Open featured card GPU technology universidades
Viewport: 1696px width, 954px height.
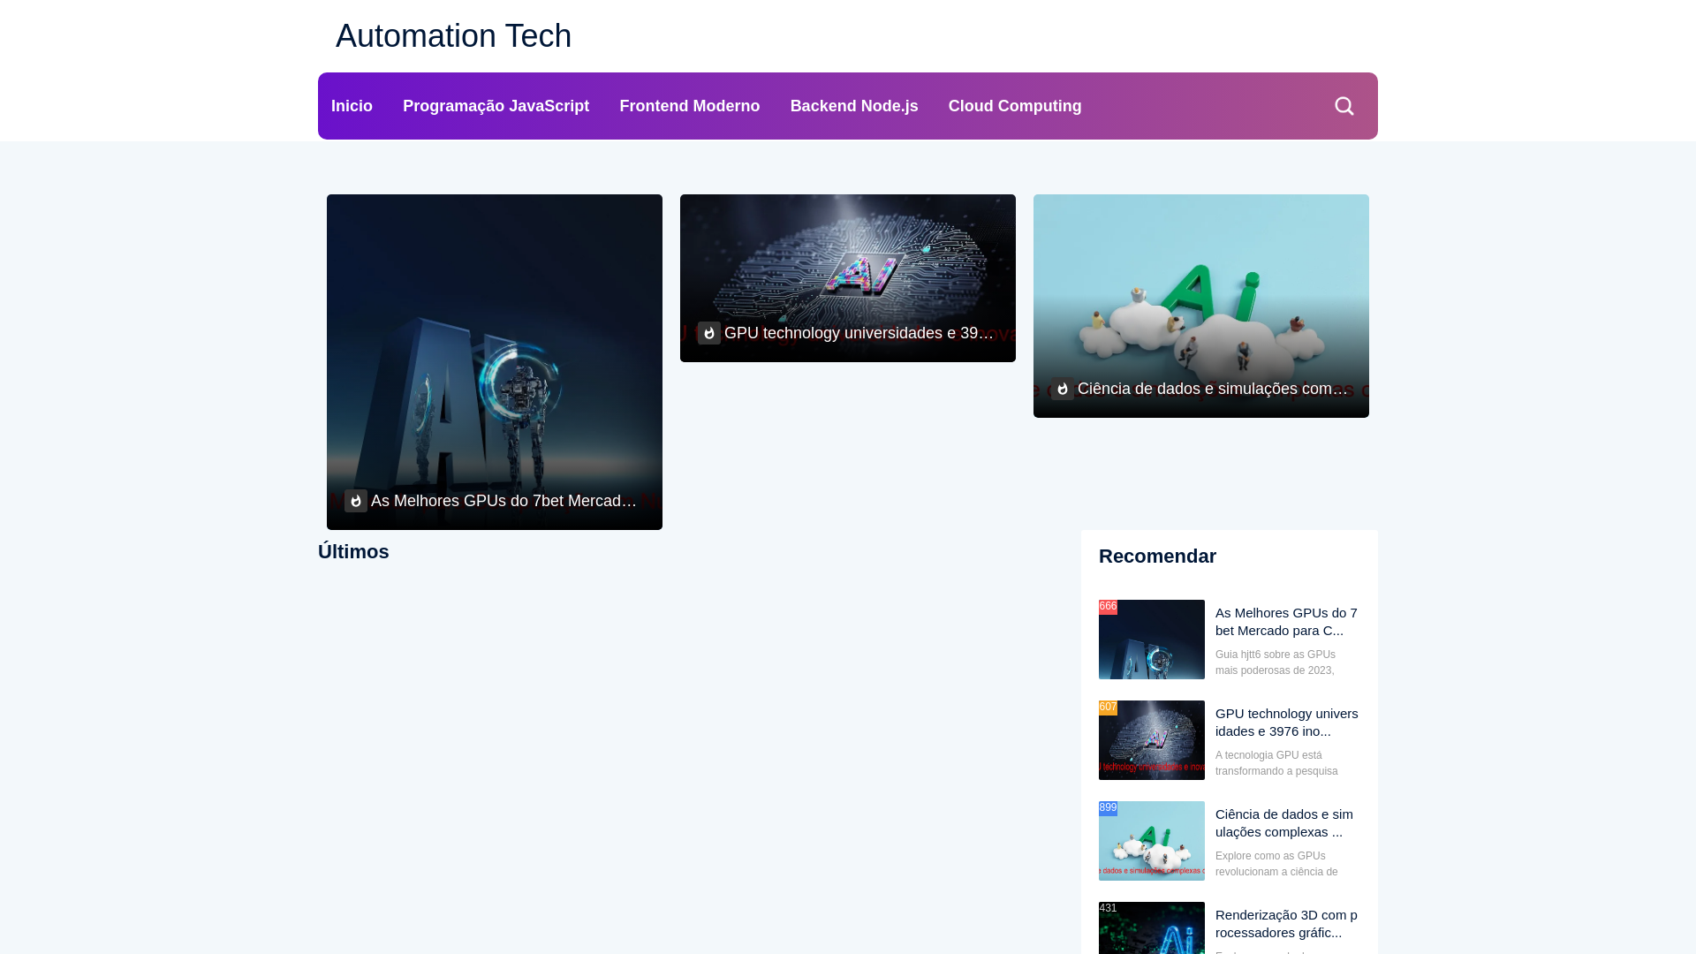click(848, 278)
